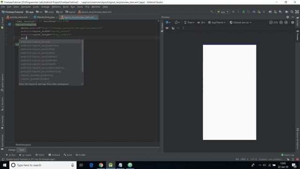Screen dimensions: 300x169
Task: Open the Event Log
Action: 287,155
